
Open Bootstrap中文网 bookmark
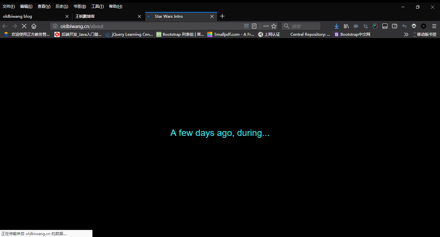(352, 34)
